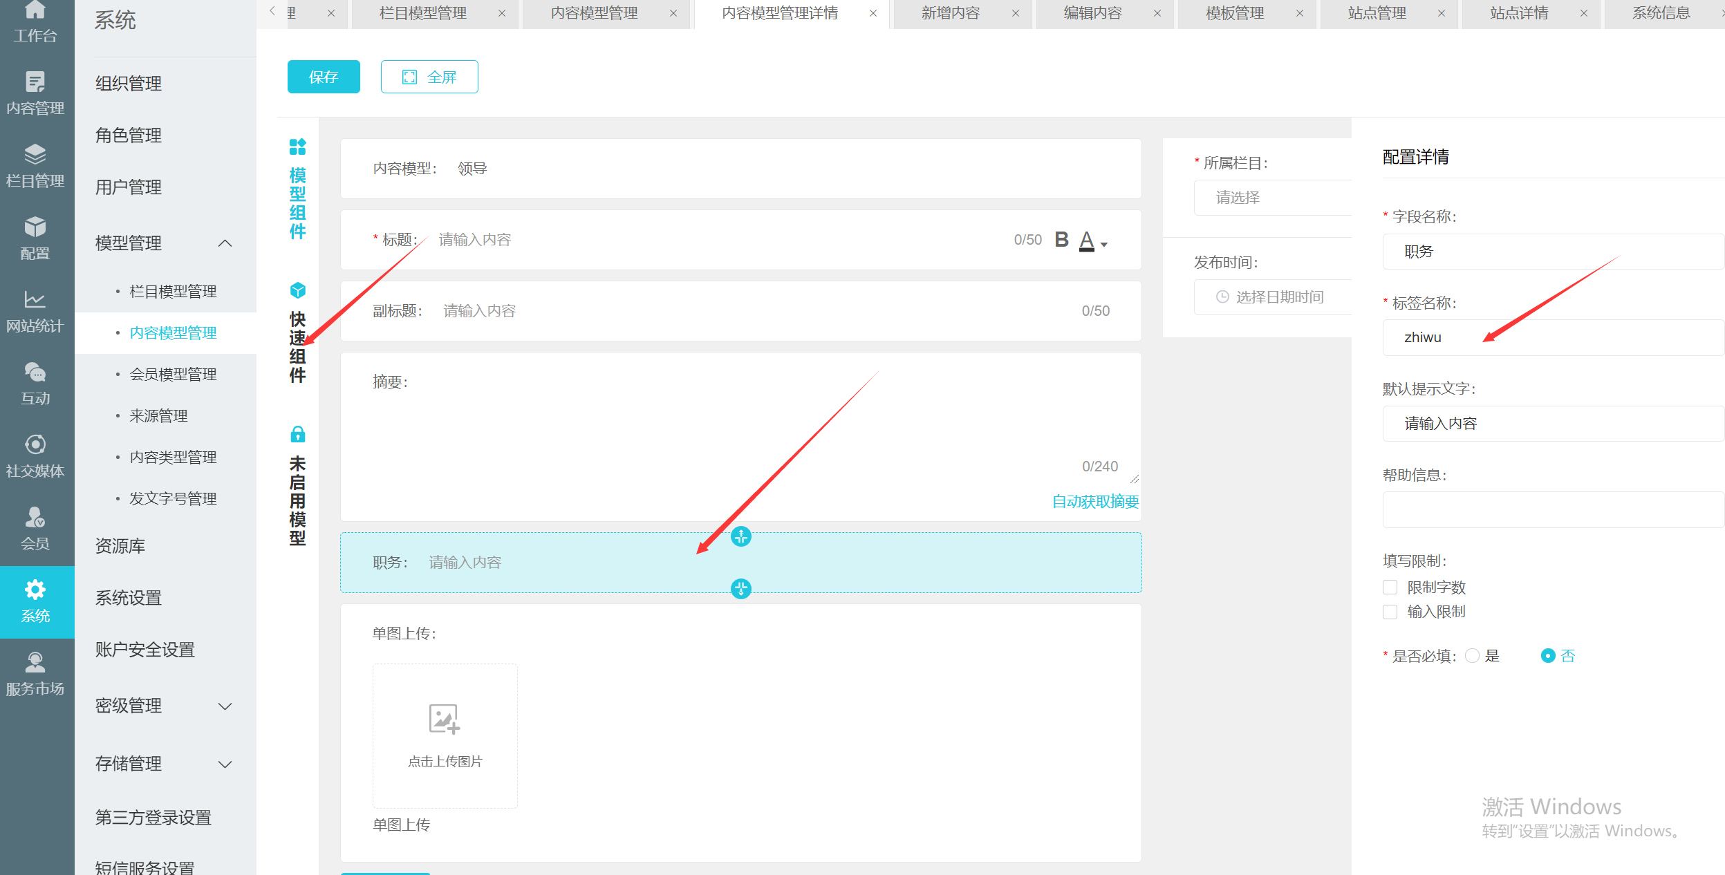Open the 栏目管理 layers icon in sidebar
The image size is (1725, 875).
pyautogui.click(x=35, y=154)
